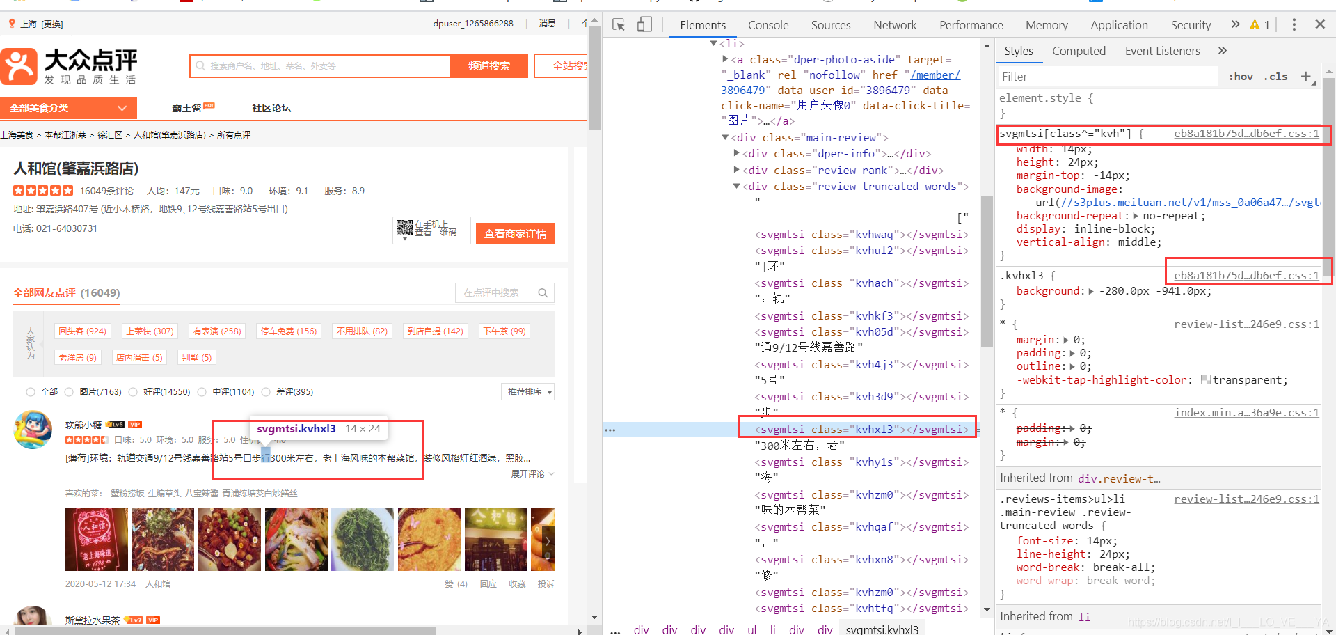Show more Styles pane tabs chevron
The image size is (1336, 635).
point(1223,51)
